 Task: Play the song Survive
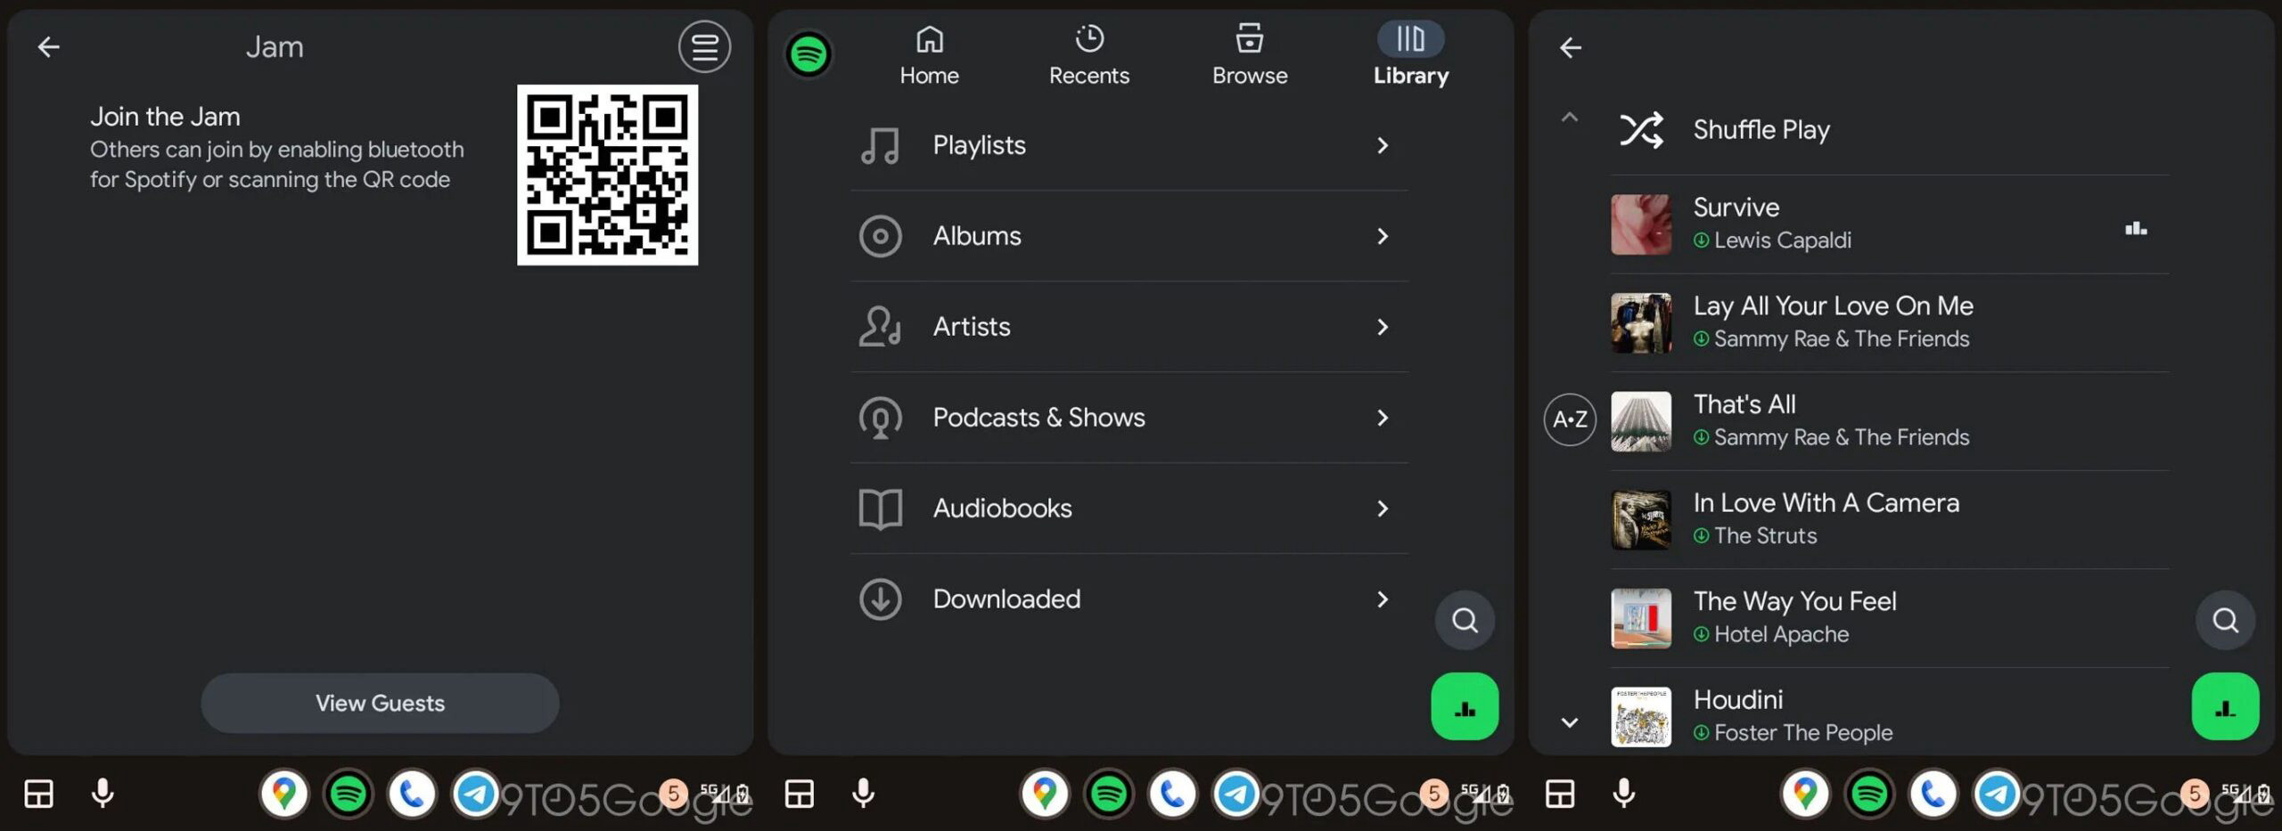pyautogui.click(x=1890, y=224)
